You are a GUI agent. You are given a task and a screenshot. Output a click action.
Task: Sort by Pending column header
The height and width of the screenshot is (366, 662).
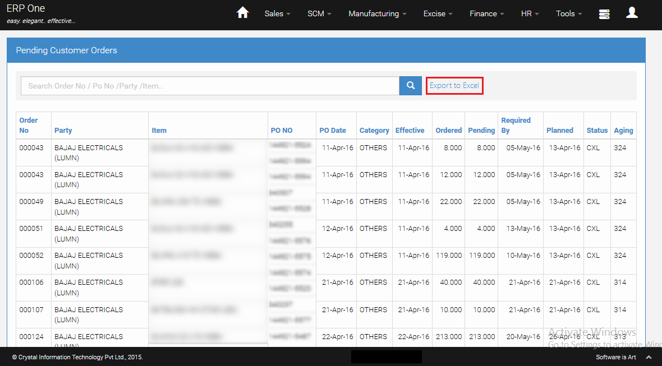[x=481, y=130]
